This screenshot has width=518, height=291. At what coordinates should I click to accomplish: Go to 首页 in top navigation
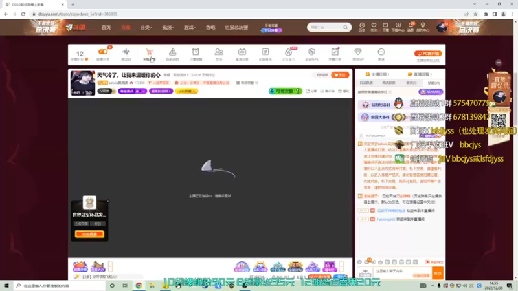tap(106, 27)
